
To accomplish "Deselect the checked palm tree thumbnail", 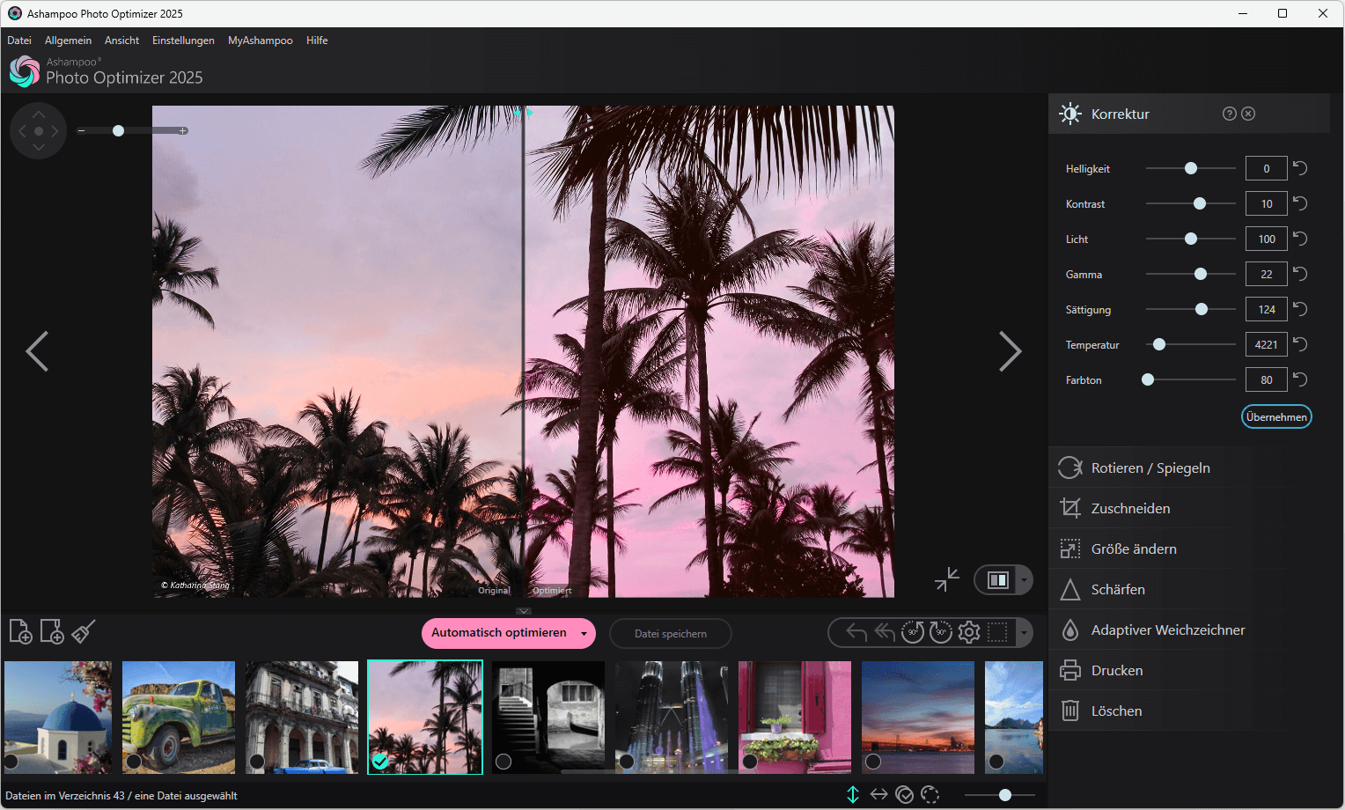I will tap(380, 762).
